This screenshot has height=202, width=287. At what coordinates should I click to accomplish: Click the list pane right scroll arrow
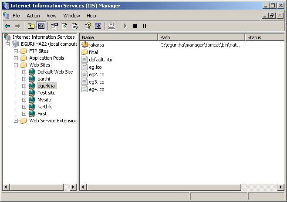281,187
